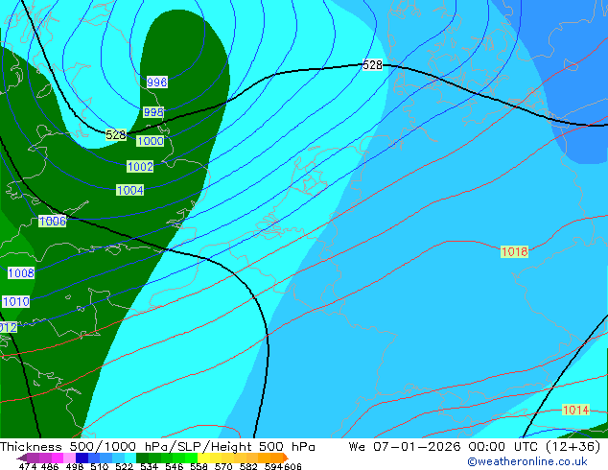Click the 474 legend value
This screenshot has width=608, height=470.
28,466
